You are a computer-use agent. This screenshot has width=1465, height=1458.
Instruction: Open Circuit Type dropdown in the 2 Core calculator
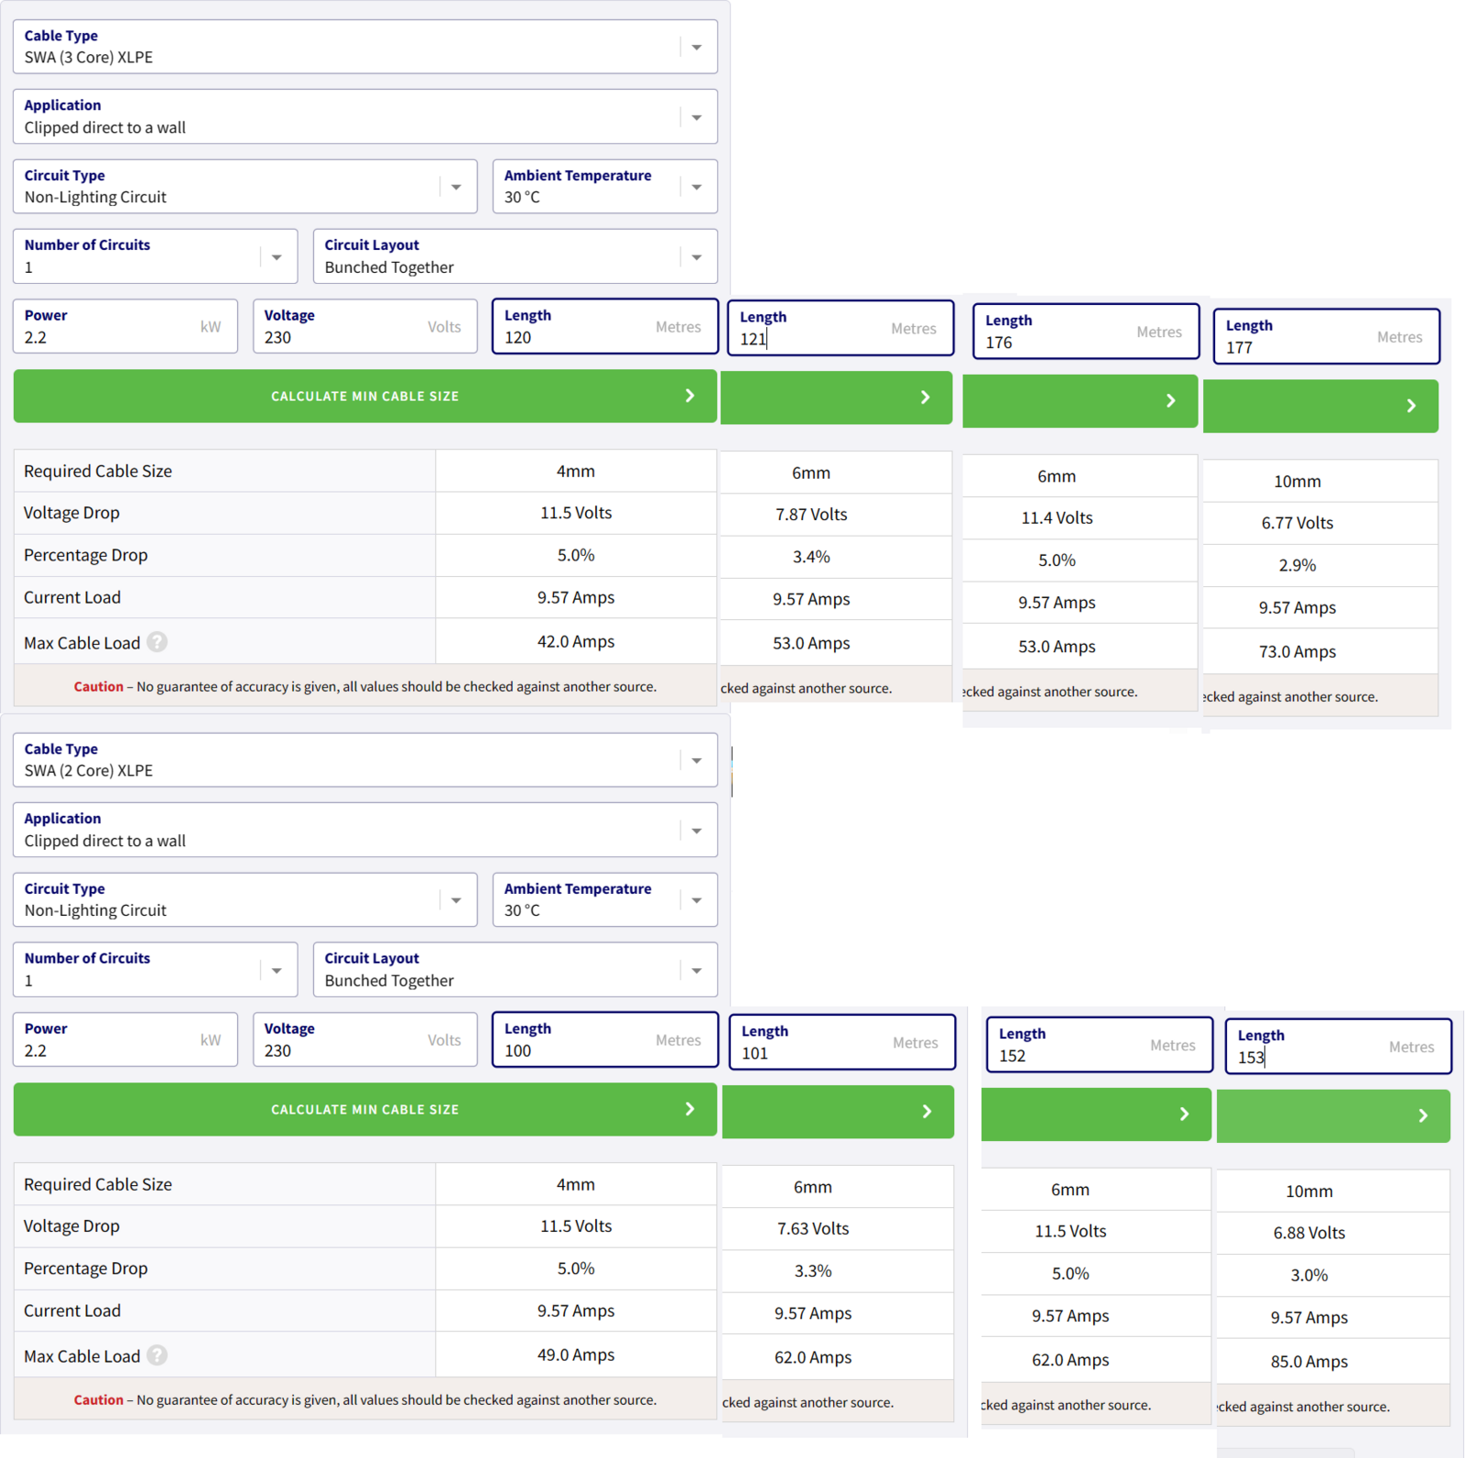pos(244,900)
